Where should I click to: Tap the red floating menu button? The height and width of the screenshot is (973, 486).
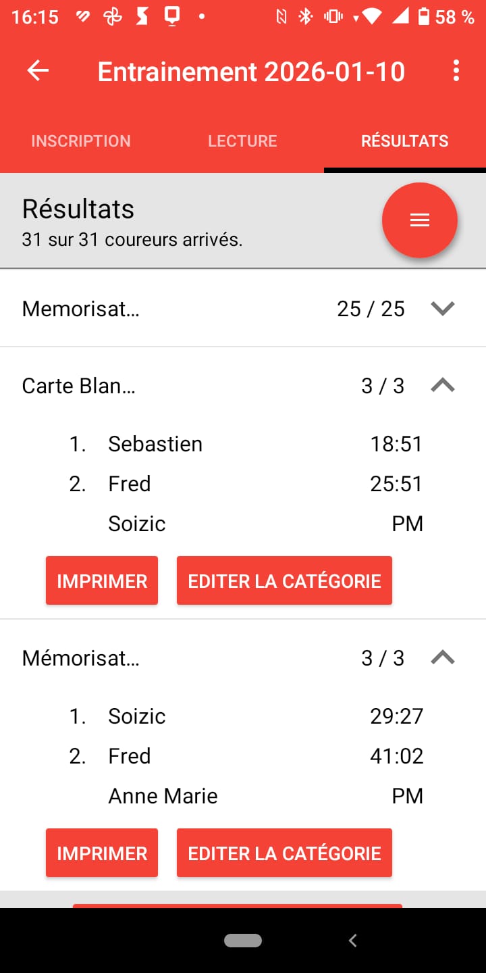pos(419,220)
